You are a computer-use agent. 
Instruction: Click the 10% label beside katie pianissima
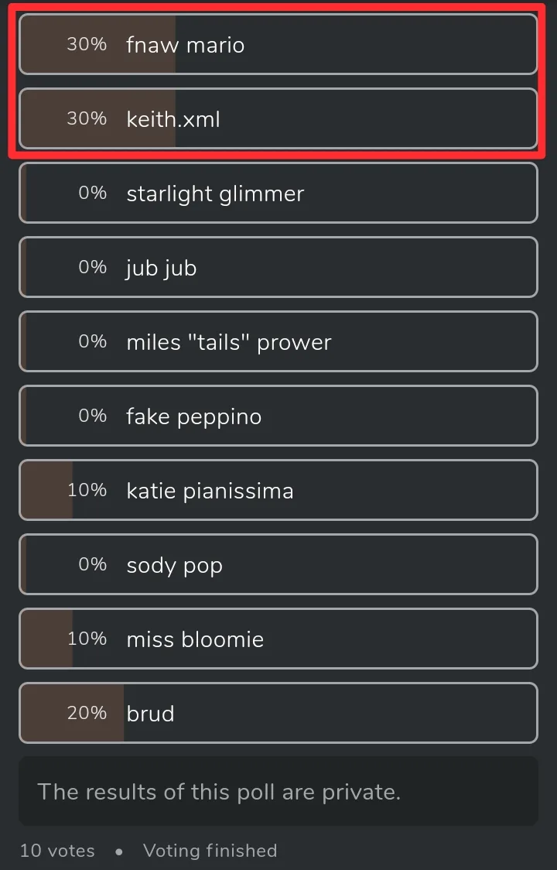[87, 490]
